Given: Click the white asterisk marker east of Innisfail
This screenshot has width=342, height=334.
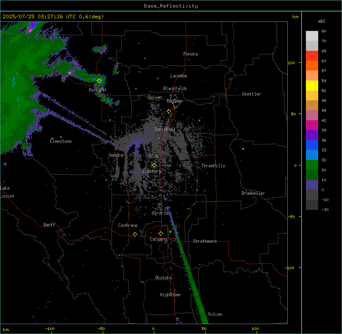Looking at the screenshot, I should tap(199, 120).
